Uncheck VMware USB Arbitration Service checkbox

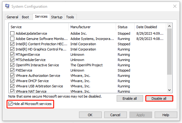point(12,86)
